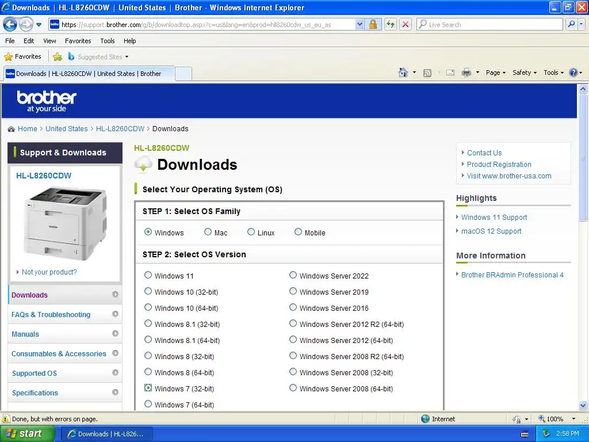The image size is (589, 442).
Task: Open the Favorites menu
Action: tap(78, 41)
